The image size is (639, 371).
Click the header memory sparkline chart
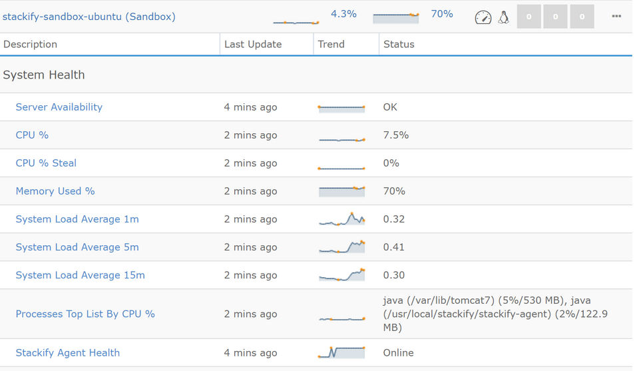click(x=396, y=17)
